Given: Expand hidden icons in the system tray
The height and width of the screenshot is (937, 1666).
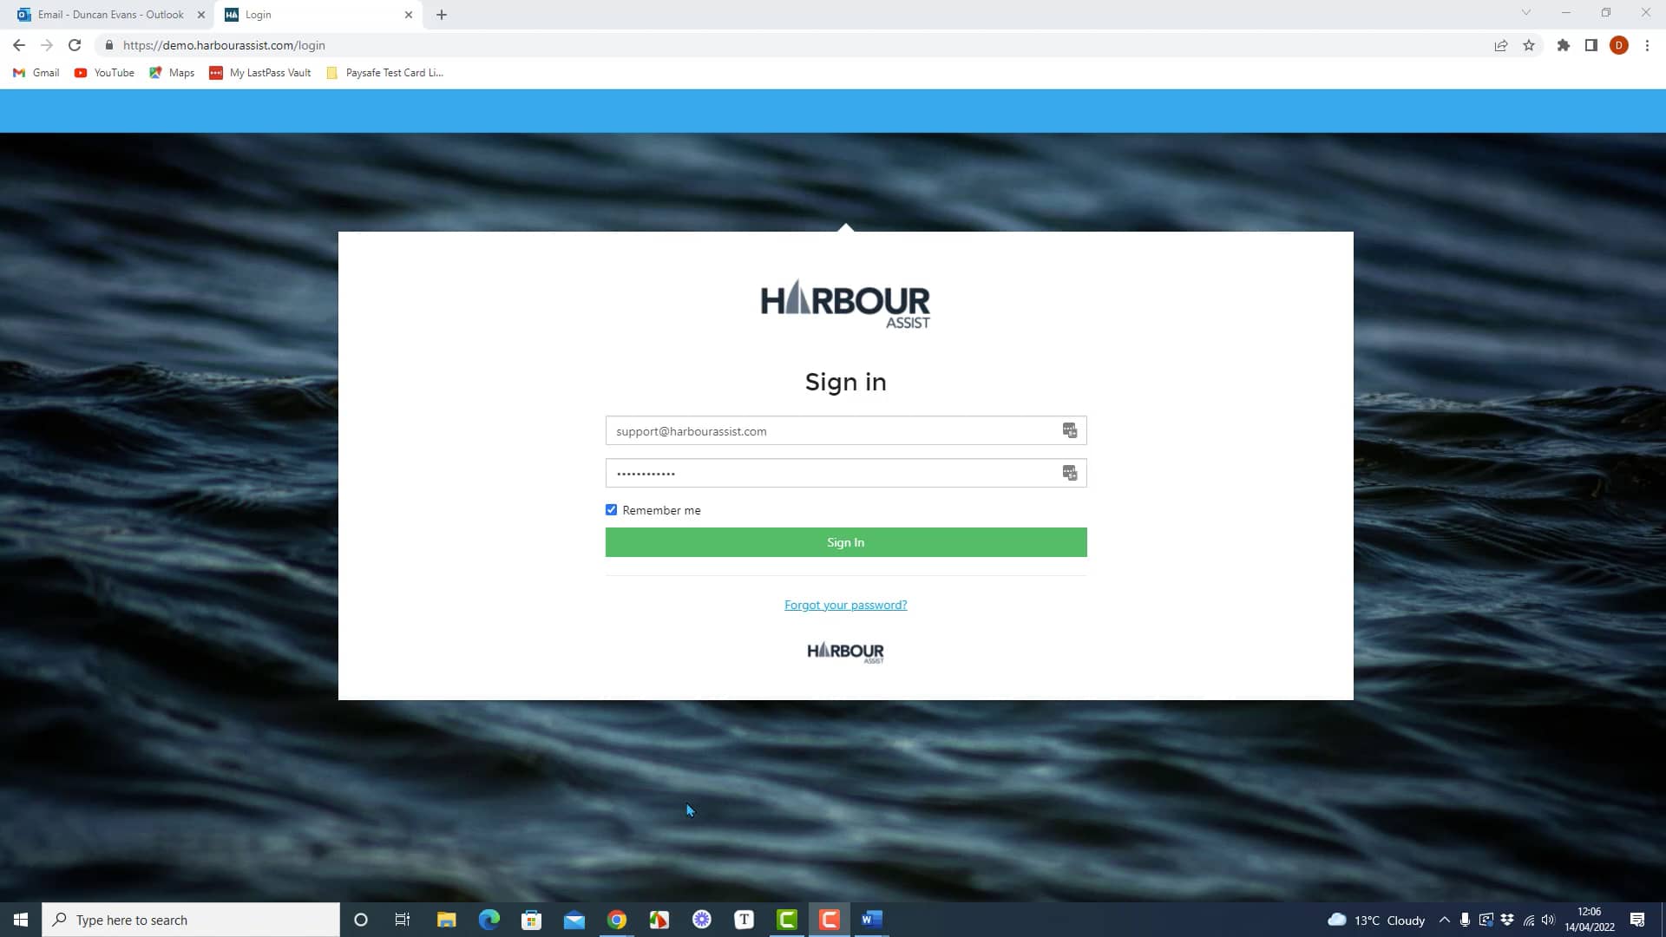Looking at the screenshot, I should pos(1444,920).
